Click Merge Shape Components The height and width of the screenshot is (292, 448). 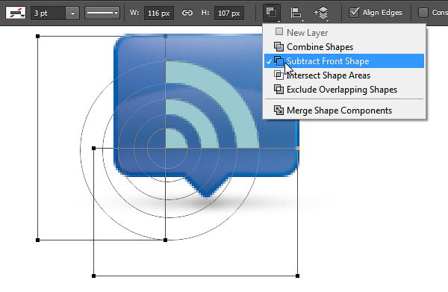[x=344, y=111]
